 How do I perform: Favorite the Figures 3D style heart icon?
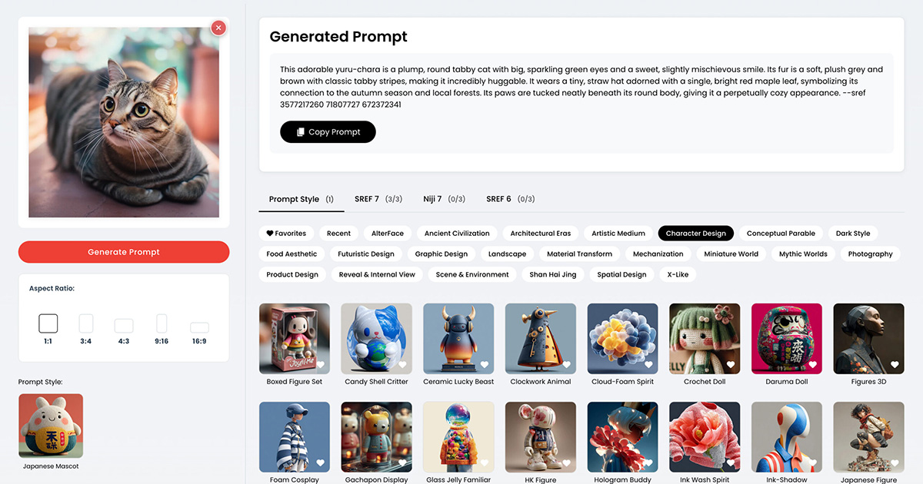(895, 365)
